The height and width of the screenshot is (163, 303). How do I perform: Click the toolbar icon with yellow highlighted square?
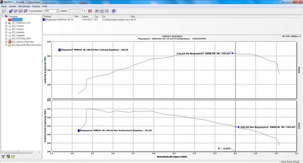coord(102,11)
